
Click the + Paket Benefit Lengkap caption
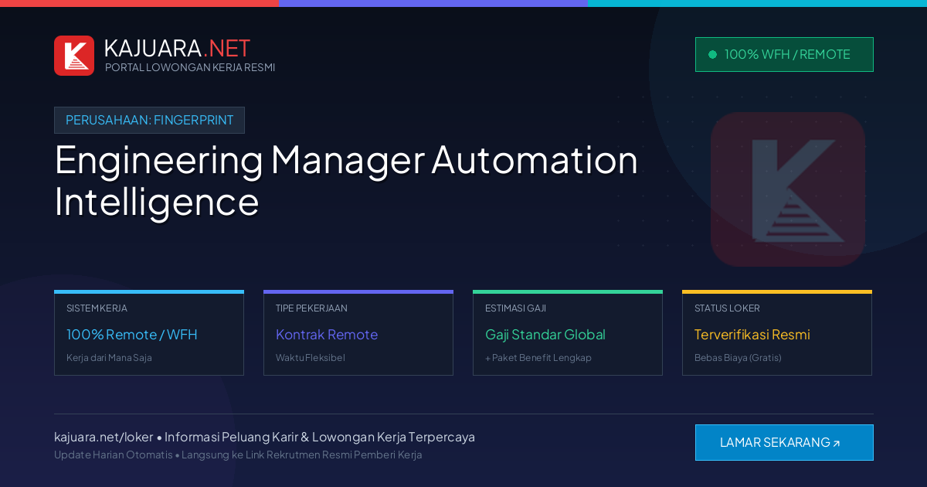tap(538, 358)
